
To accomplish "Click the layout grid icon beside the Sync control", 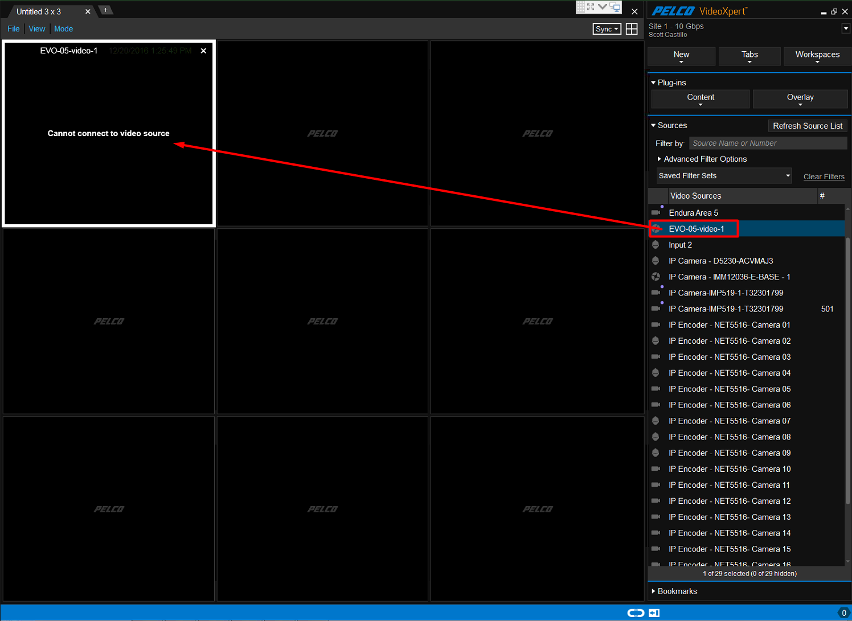I will (632, 28).
